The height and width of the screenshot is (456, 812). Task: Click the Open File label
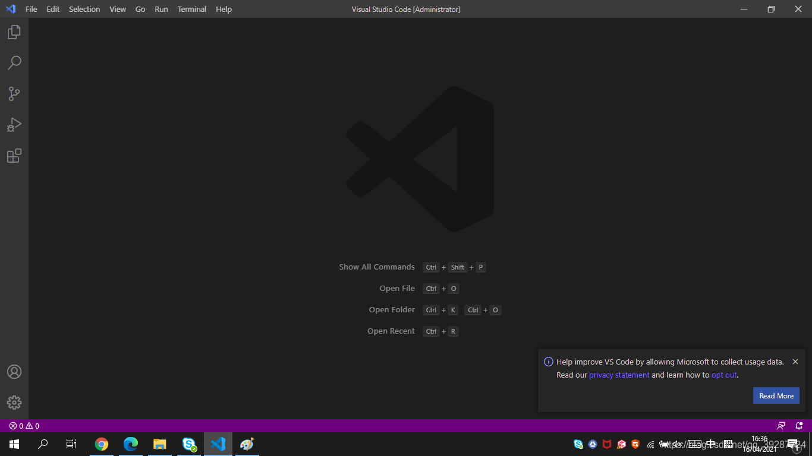point(397,289)
